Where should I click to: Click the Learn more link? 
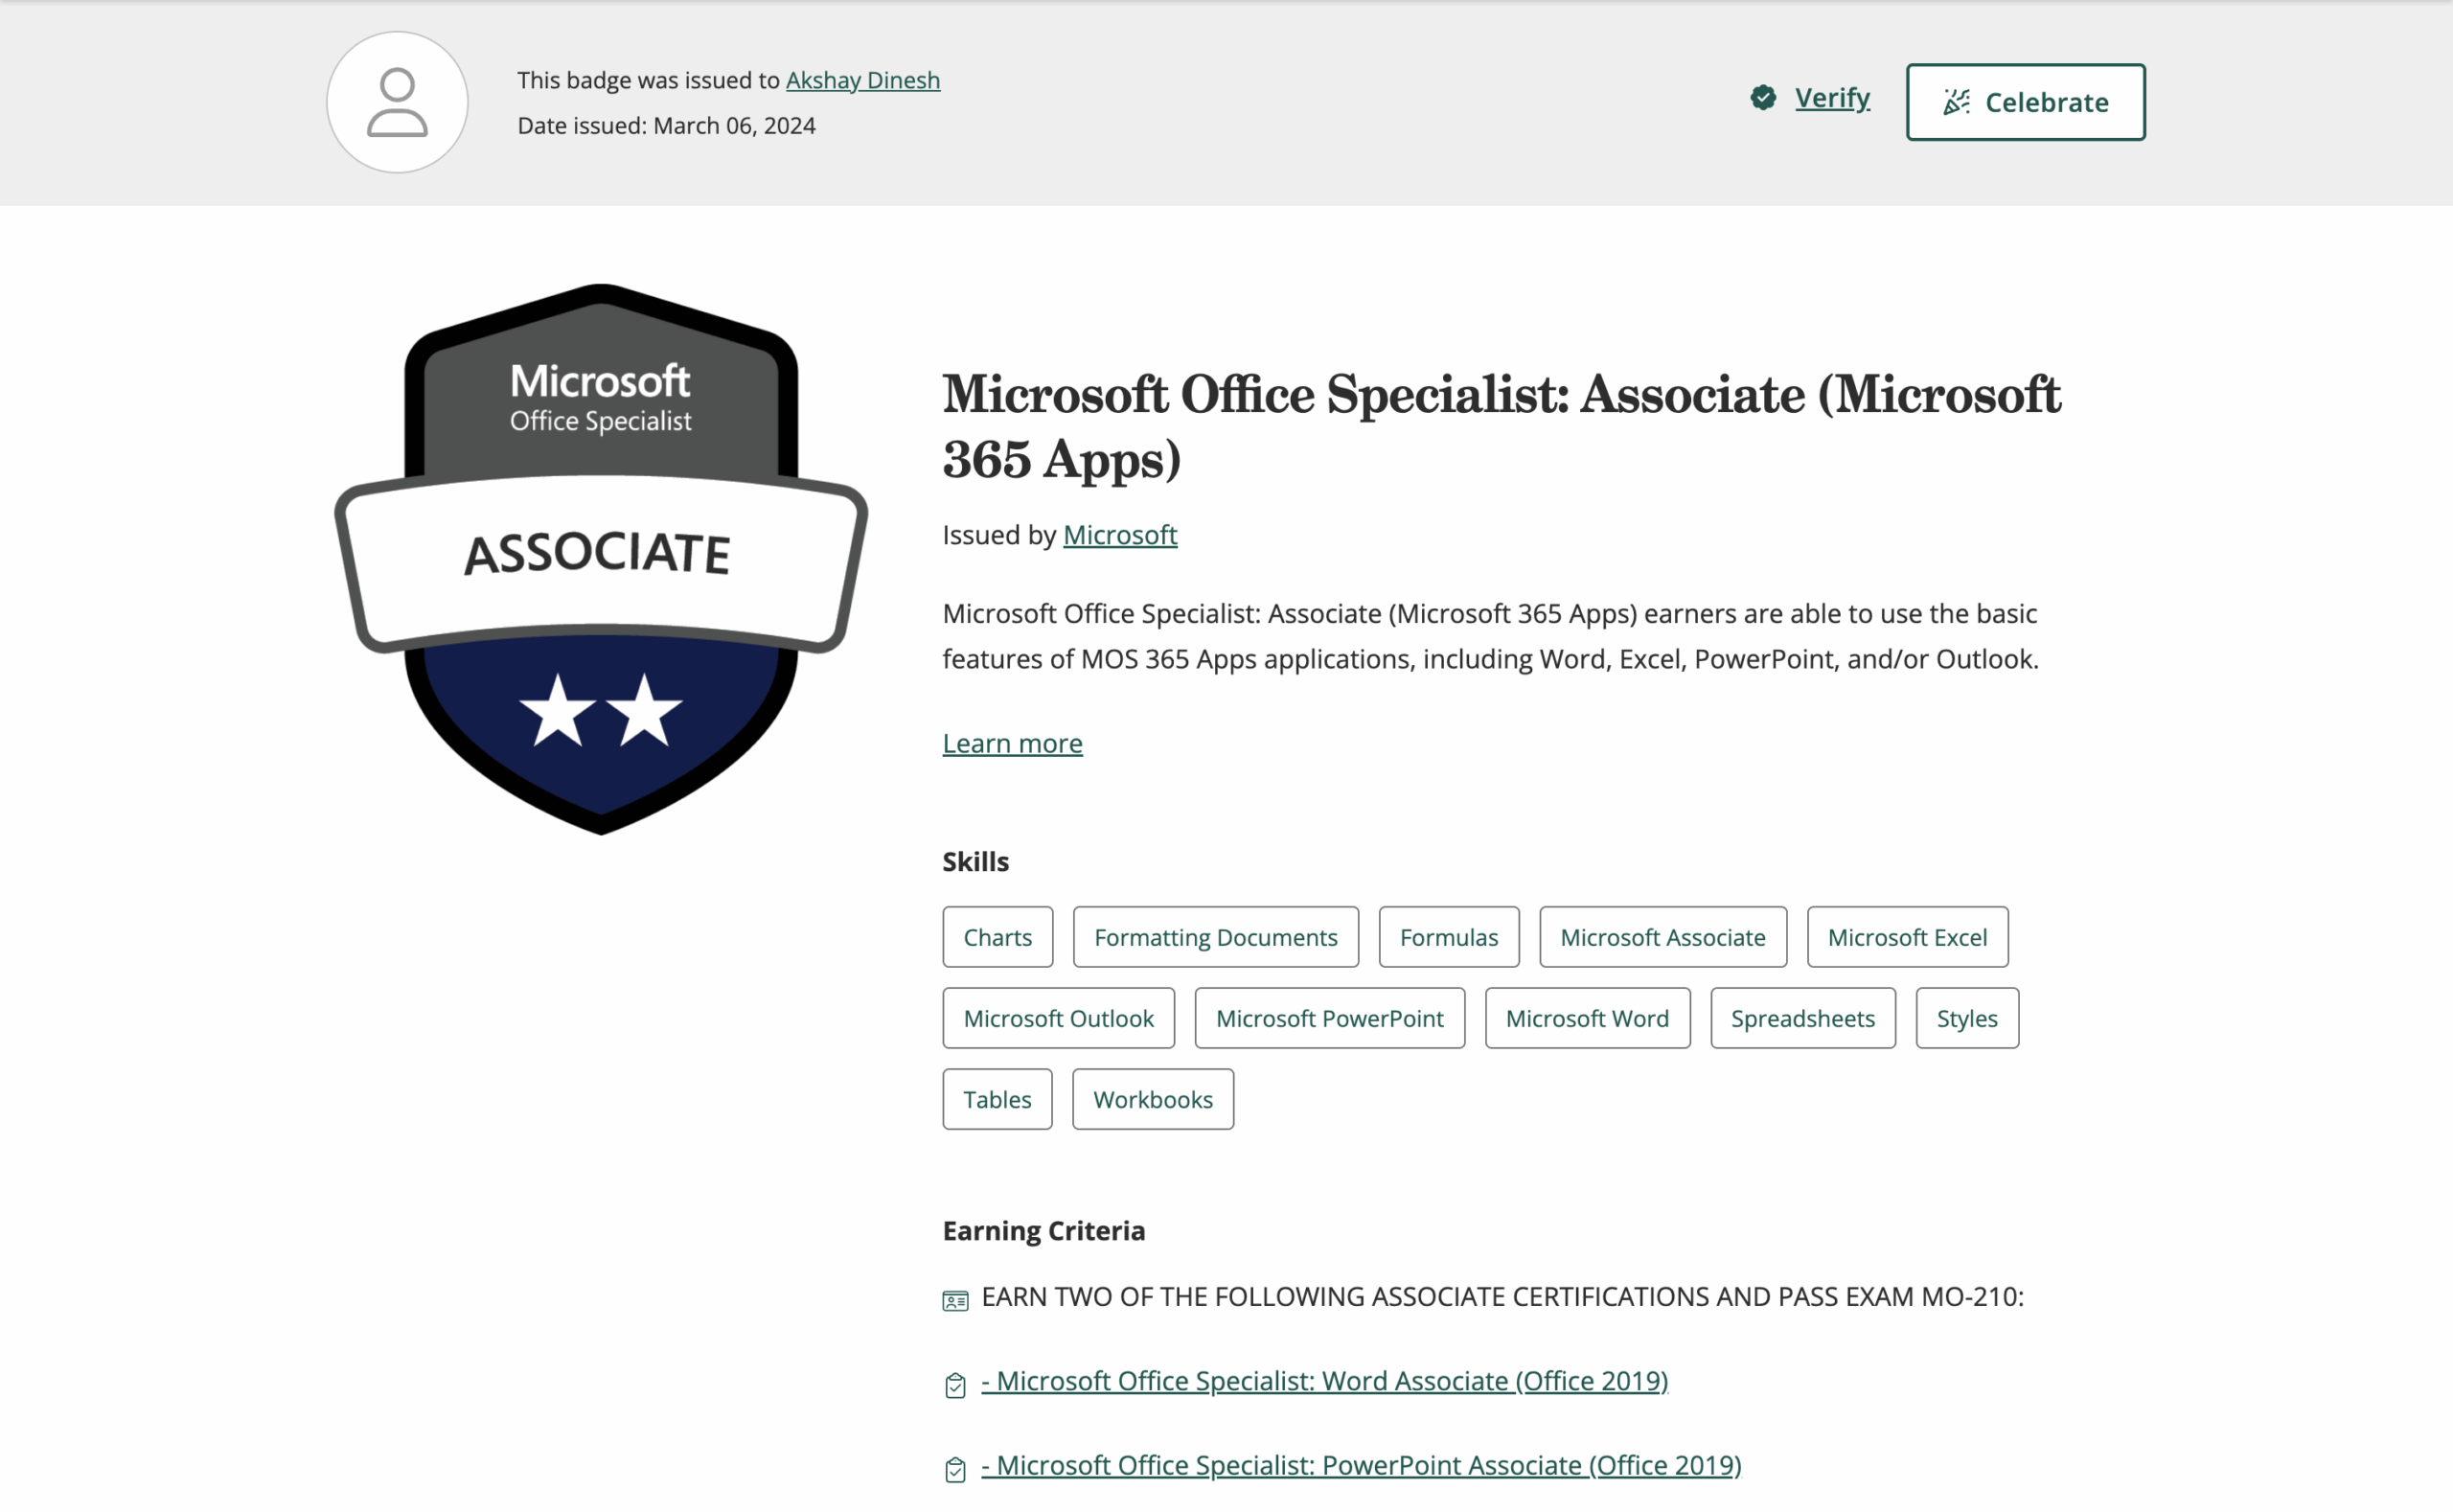point(1012,743)
